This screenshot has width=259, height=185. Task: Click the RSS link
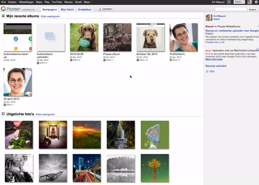(212, 71)
